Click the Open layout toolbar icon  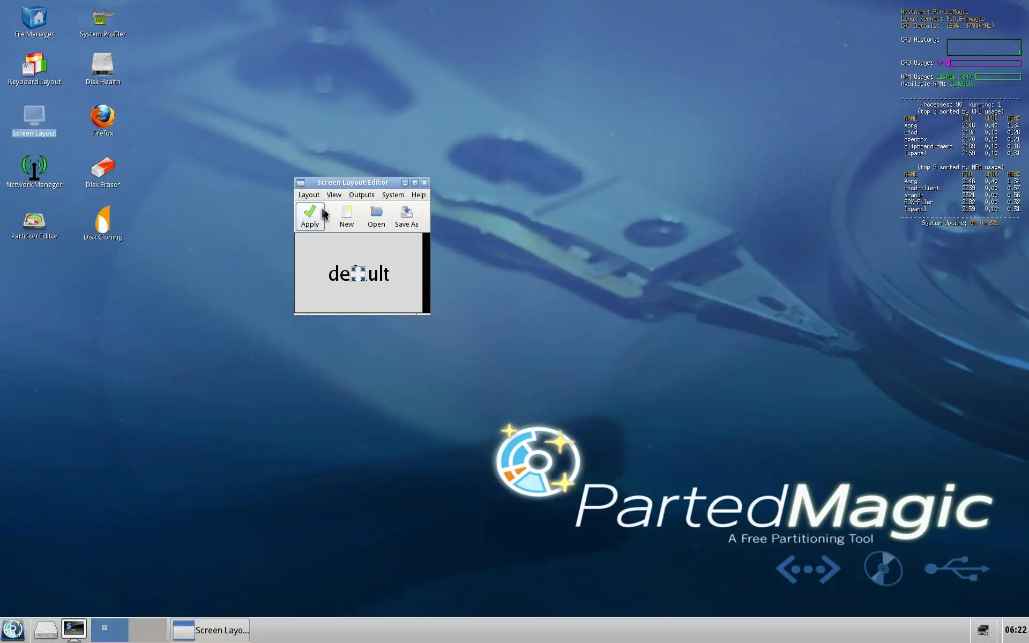click(376, 216)
